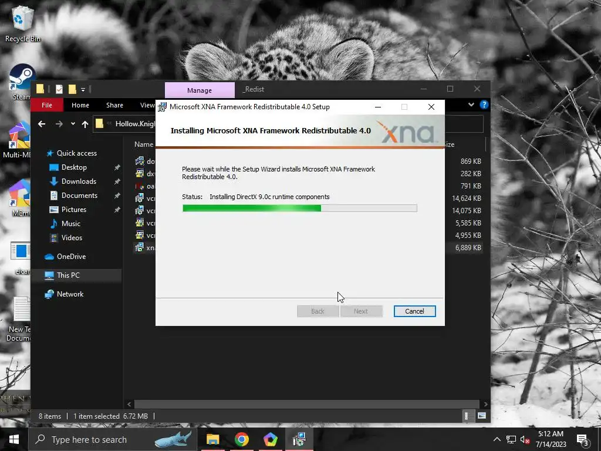Click the Pictures pin icon

(x=117, y=210)
